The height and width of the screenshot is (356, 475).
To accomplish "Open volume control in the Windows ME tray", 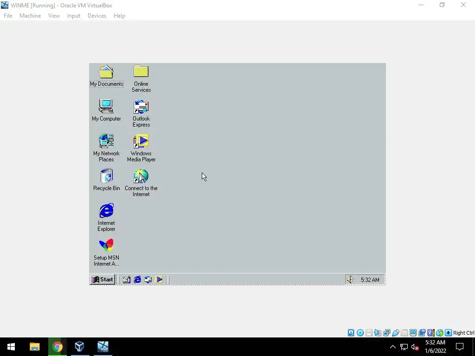I will coord(350,280).
